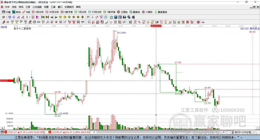Screen dimensions: 260x140
Task: Open the 六角形 hexagon tool
Action: tap(147, 12)
